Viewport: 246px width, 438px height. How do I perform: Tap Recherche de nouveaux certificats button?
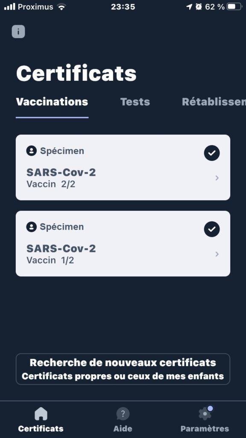coord(123,369)
